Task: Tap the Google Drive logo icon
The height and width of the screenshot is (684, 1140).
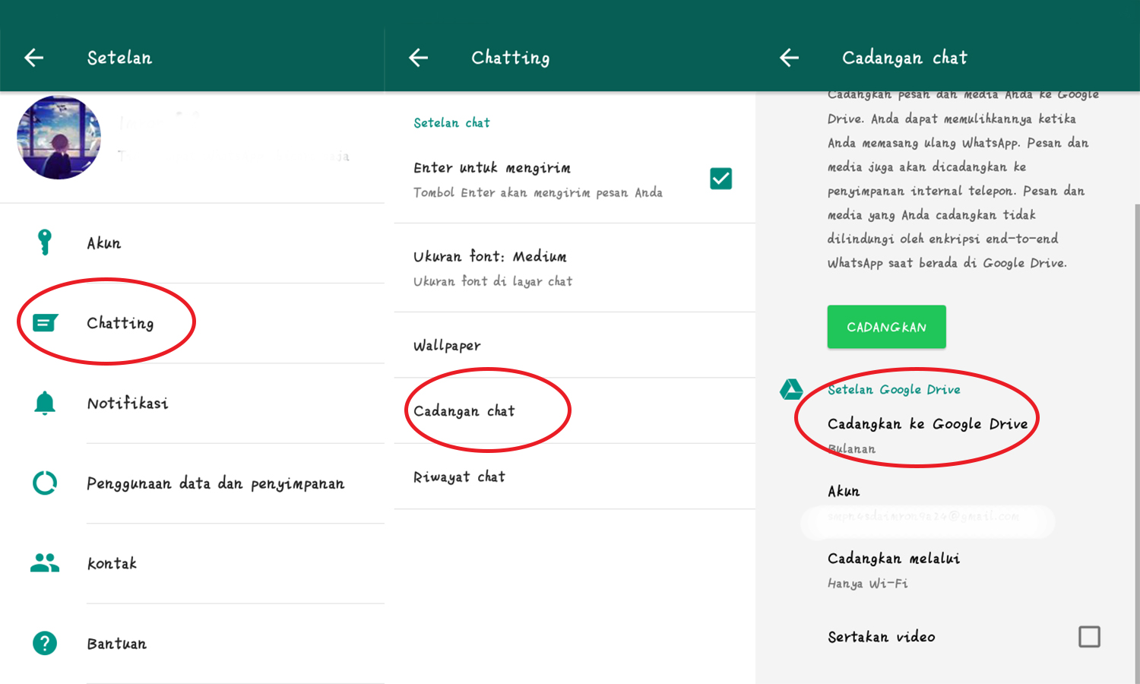Action: (791, 390)
